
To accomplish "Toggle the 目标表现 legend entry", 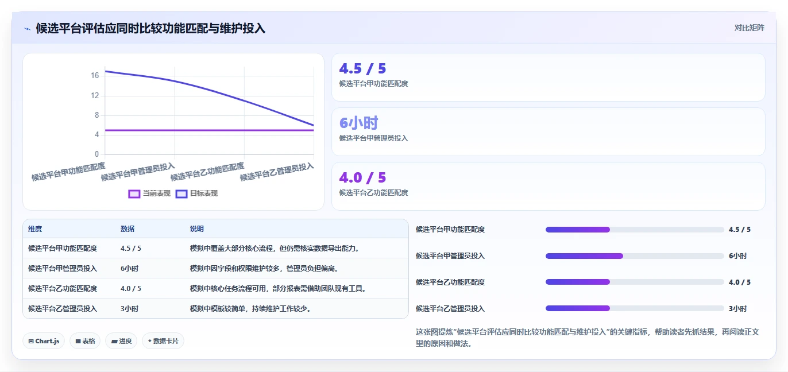I will click(196, 193).
